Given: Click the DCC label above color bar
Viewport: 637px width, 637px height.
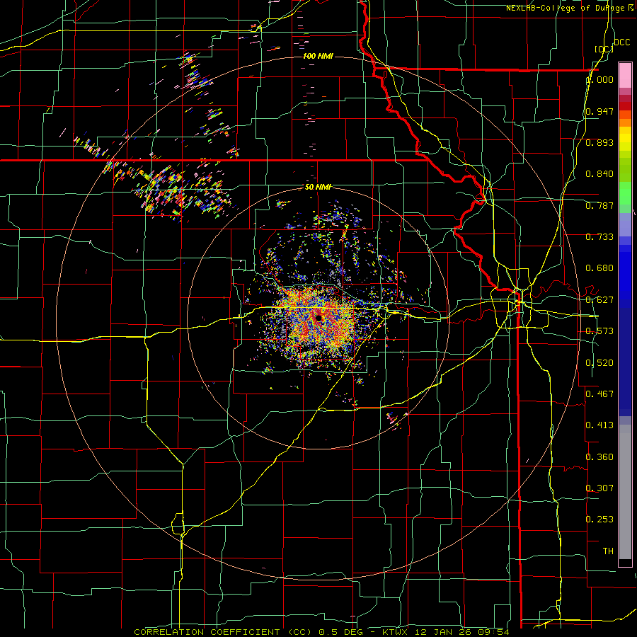Looking at the screenshot, I should (622, 42).
